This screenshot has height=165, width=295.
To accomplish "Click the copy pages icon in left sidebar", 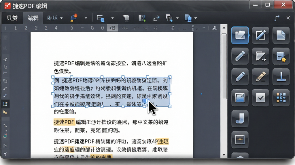I will point(5,81).
